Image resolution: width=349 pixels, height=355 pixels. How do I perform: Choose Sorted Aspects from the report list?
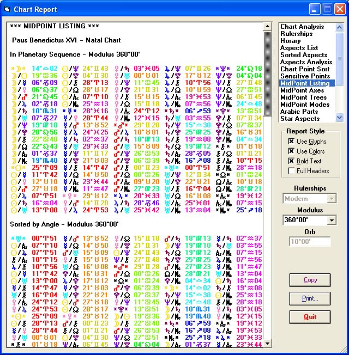pos(304,55)
